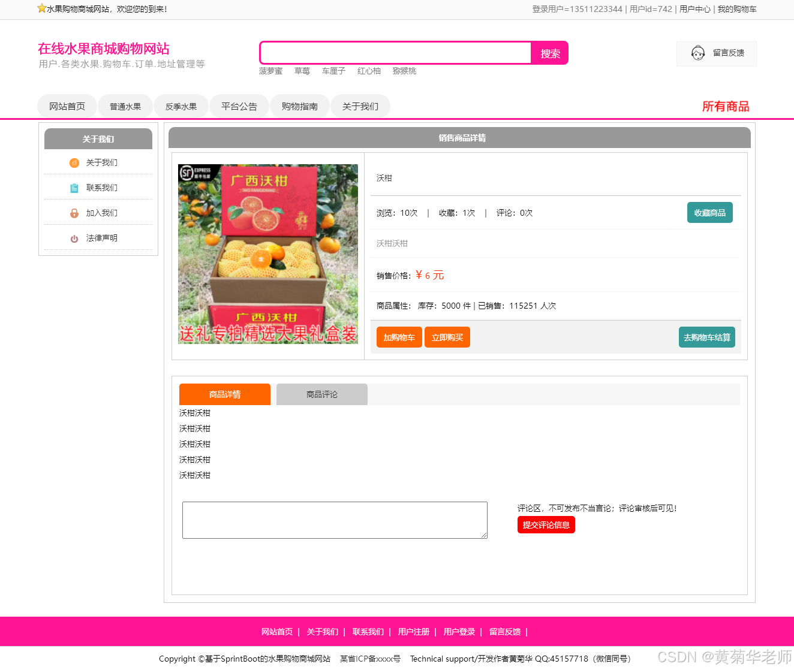Screen dimensions: 794x670
Task: Click 联系我们 in the pink footer
Action: pyautogui.click(x=368, y=632)
